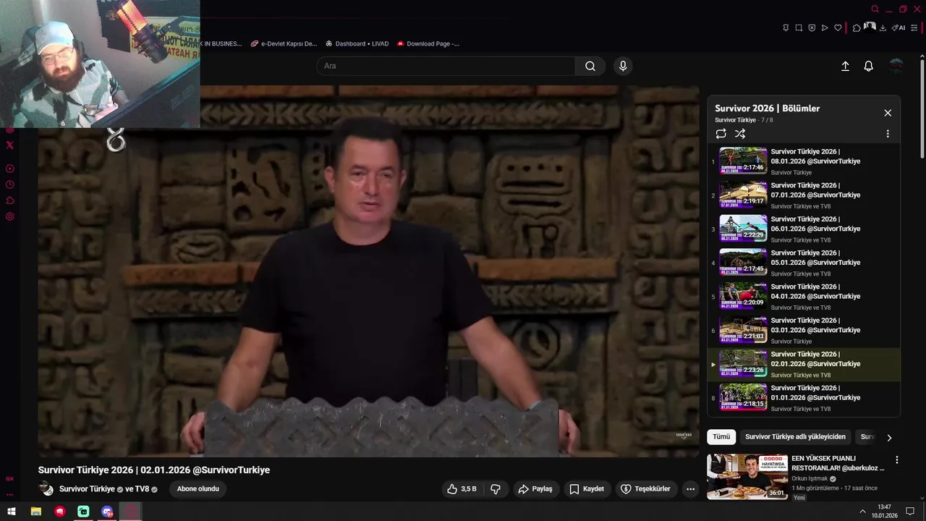Open the X (Twitter) sidebar icon
The width and height of the screenshot is (926, 521).
pyautogui.click(x=9, y=145)
